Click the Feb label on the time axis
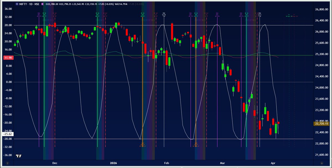332x168 pixels. (x=166, y=163)
